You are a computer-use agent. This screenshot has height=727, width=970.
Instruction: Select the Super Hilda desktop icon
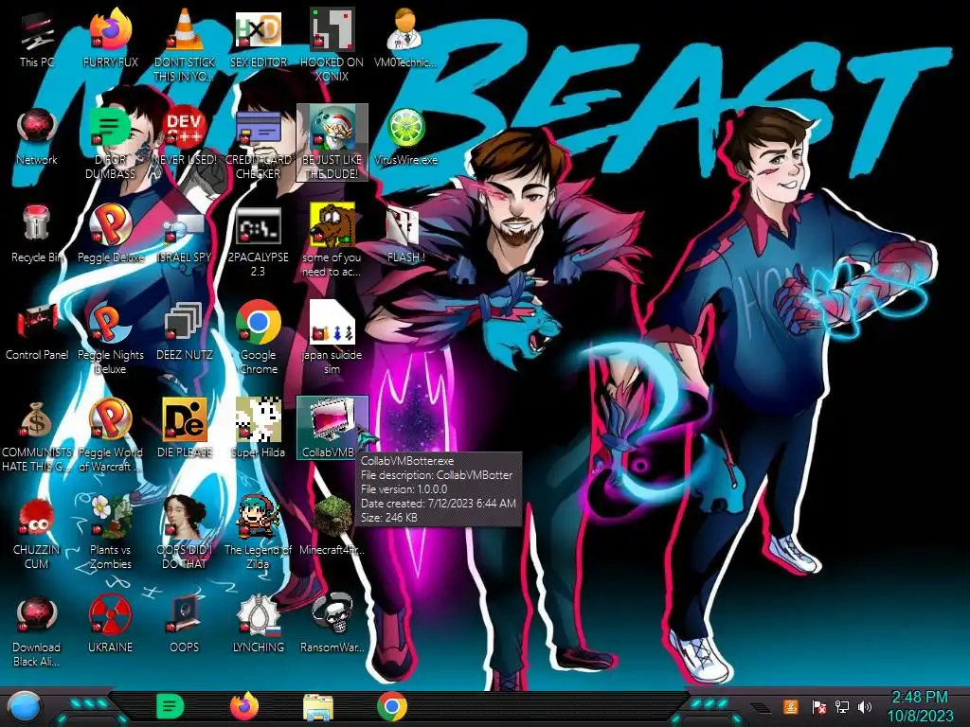pyautogui.click(x=258, y=429)
